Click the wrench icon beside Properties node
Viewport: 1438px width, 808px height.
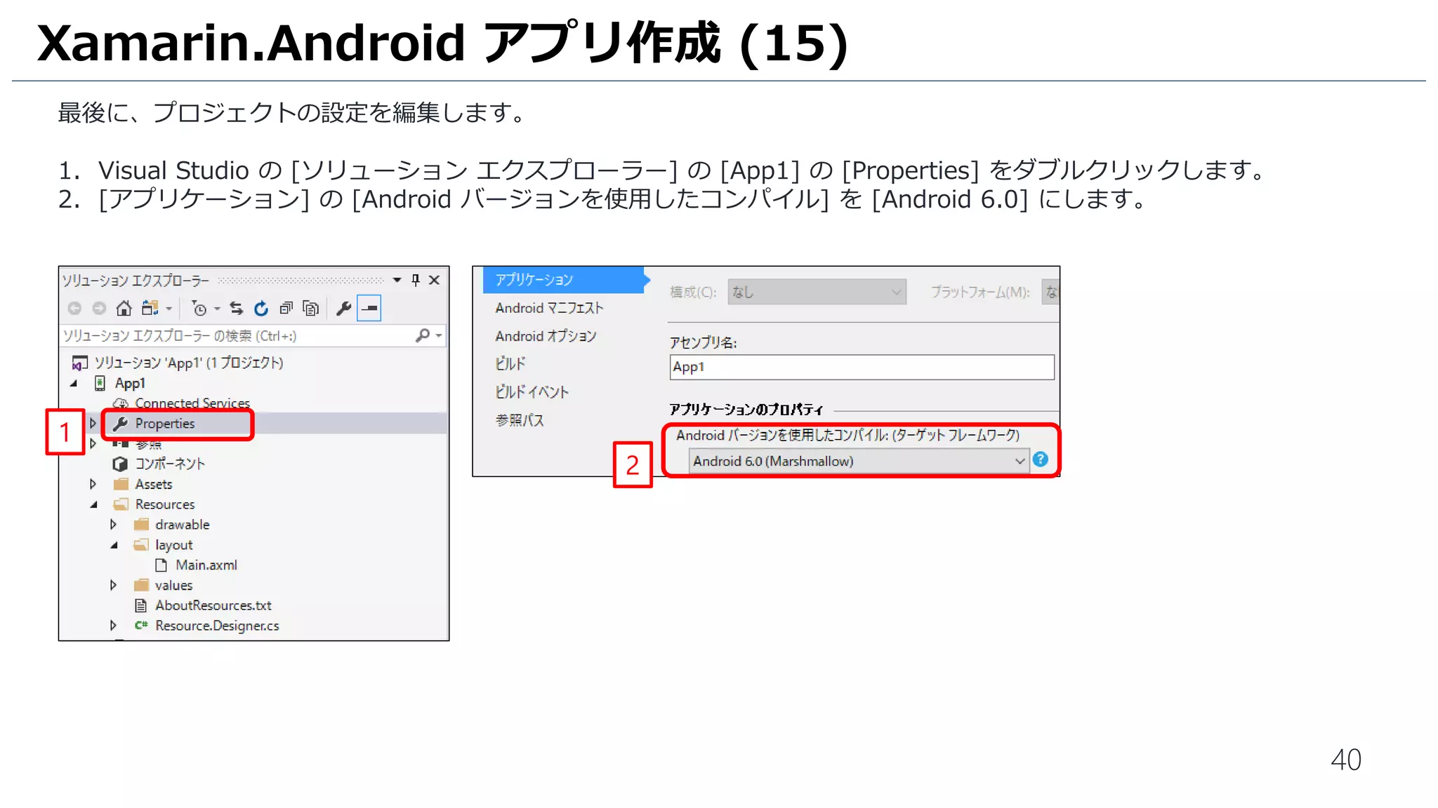120,424
